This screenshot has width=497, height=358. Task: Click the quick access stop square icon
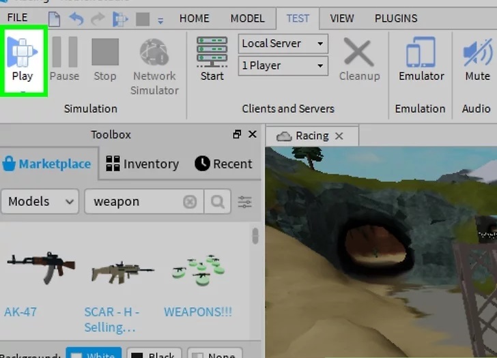[x=143, y=19]
